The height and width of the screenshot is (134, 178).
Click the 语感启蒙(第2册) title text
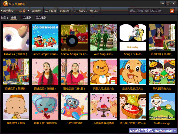pos(16,89)
